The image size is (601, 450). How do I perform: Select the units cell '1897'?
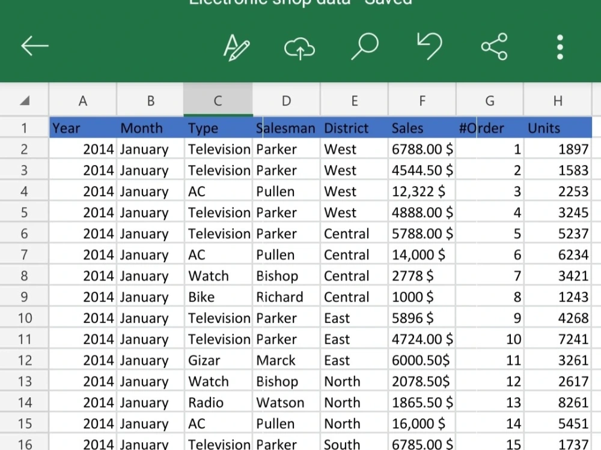click(558, 149)
